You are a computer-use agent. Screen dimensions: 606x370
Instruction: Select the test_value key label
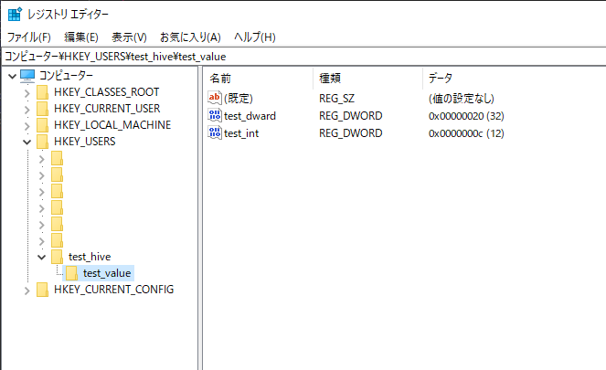(x=107, y=273)
